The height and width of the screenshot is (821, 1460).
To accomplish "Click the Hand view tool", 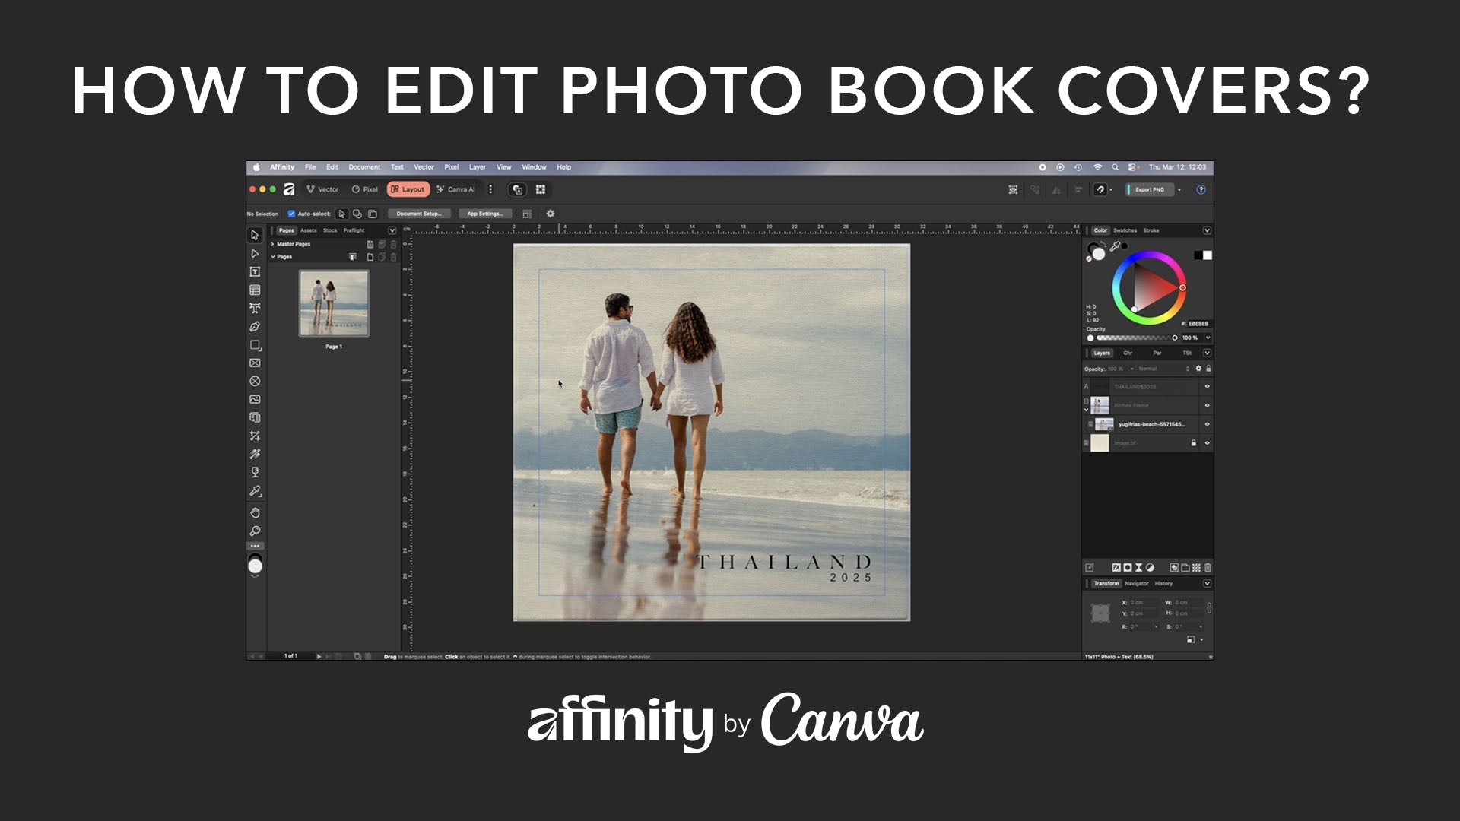I will pos(255,513).
